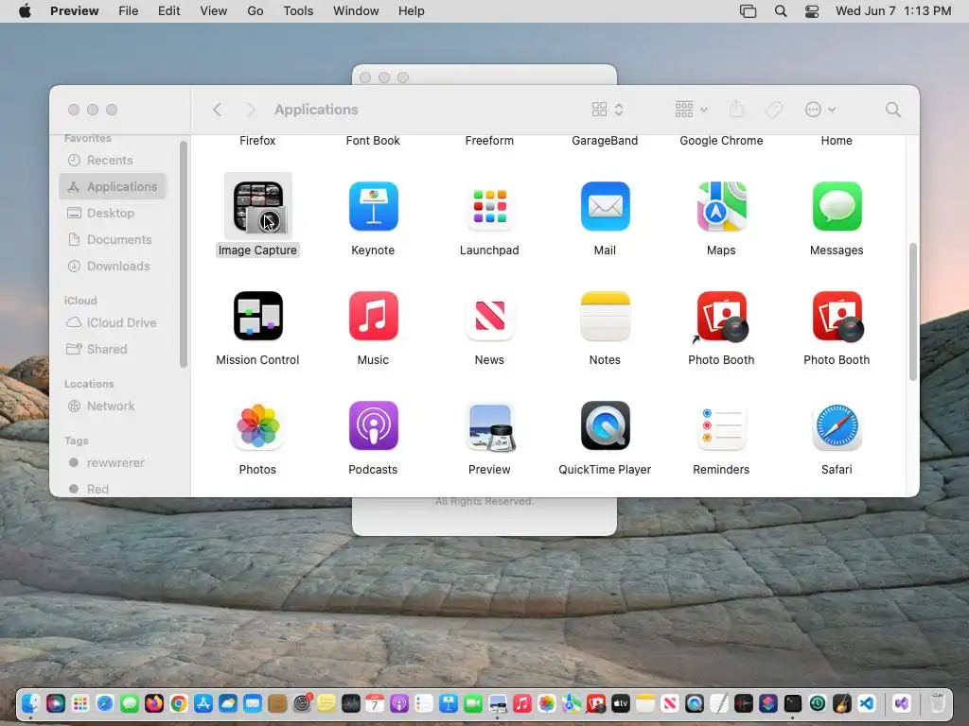Click the Applications list vertical scrollbar
Viewport: 969px width, 726px height.
(913, 312)
